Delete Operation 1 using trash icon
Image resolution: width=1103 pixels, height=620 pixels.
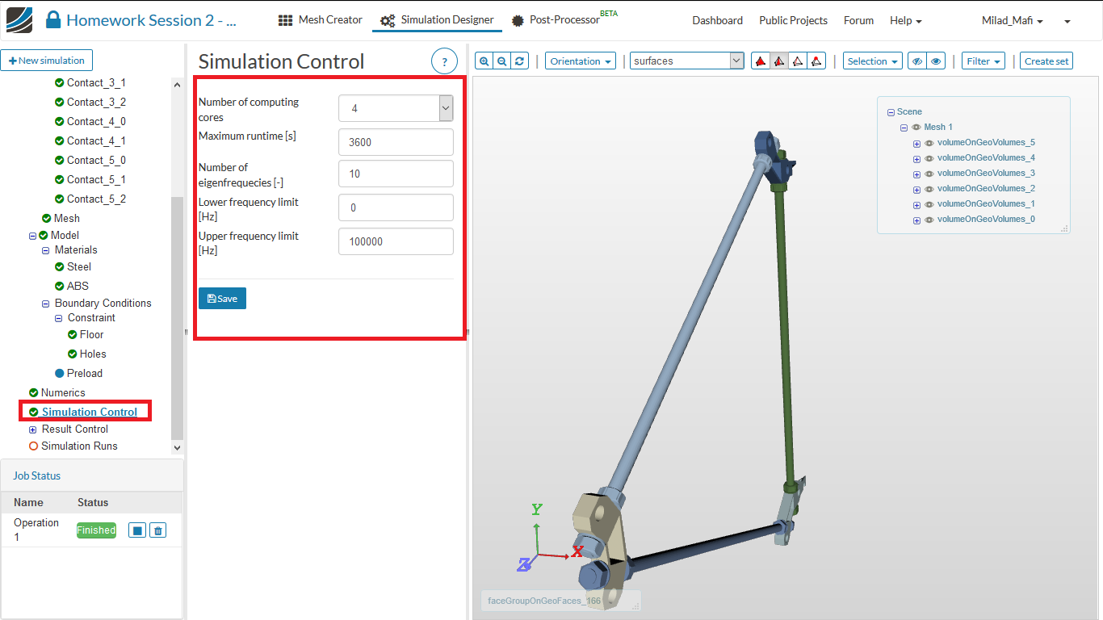coord(158,530)
